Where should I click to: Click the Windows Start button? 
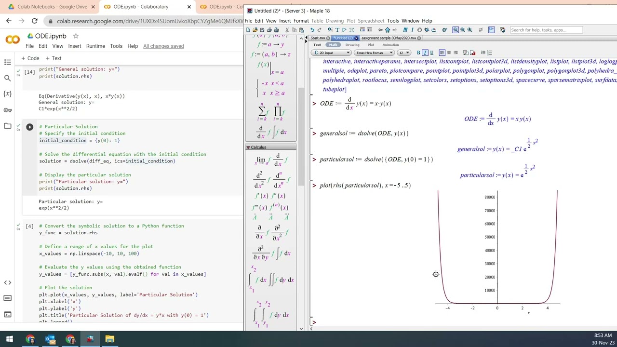click(10, 339)
